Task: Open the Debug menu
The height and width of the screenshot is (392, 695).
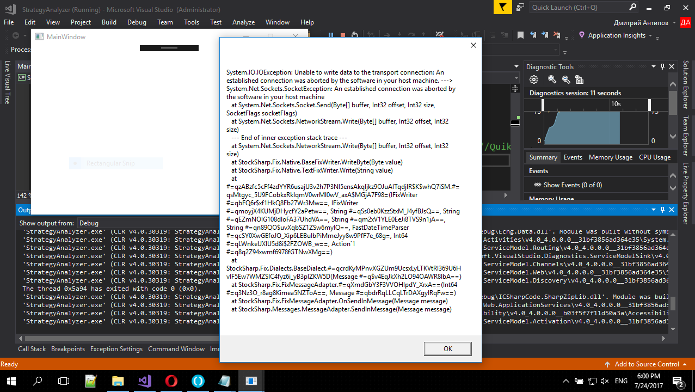Action: point(137,22)
